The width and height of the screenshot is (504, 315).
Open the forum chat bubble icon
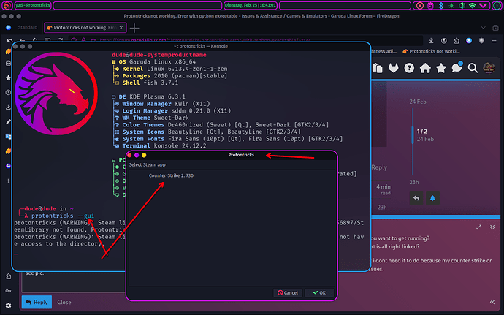tap(457, 67)
